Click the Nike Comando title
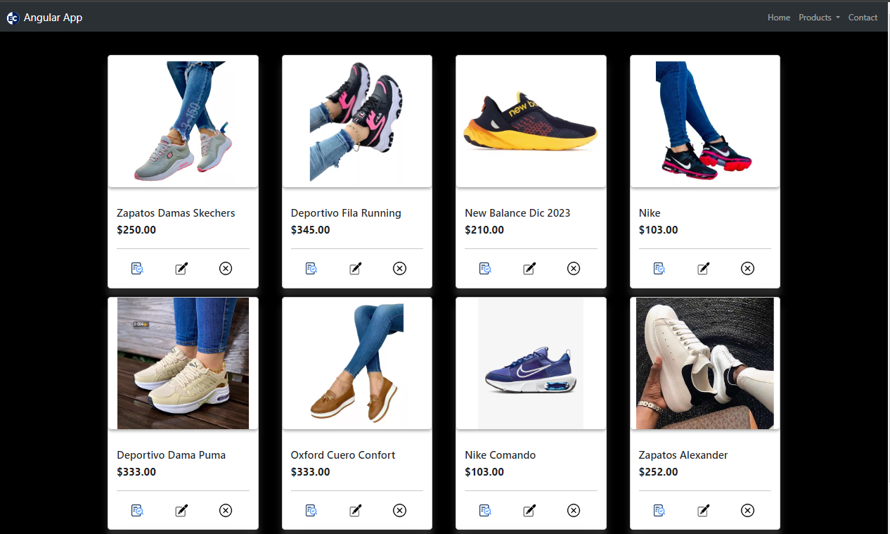Image resolution: width=890 pixels, height=534 pixels. [x=501, y=455]
